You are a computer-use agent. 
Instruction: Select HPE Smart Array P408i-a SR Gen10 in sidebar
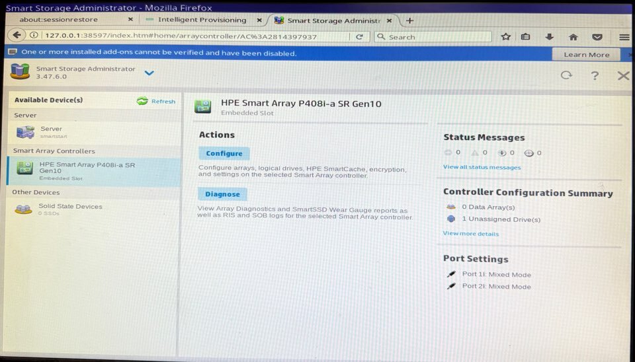click(x=94, y=172)
